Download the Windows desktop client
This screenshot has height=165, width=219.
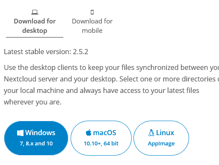[36, 138]
